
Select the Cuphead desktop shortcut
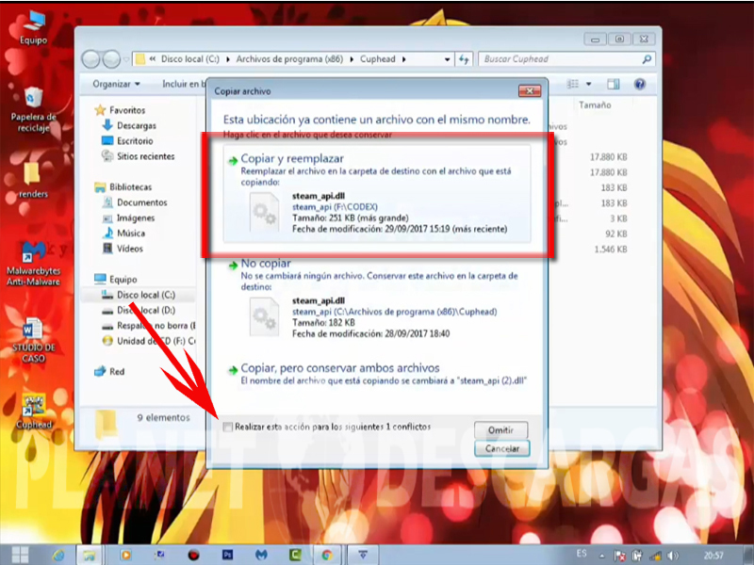[33, 412]
